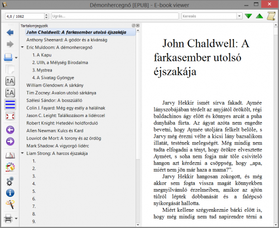Click the copy pages icon
The width and height of the screenshot is (279, 228).
click(x=10, y=69)
